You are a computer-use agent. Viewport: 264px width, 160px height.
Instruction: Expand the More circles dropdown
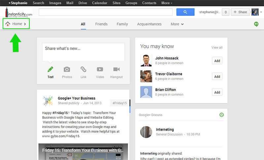point(177,24)
